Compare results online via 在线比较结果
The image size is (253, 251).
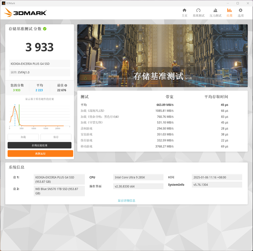pyautogui.click(x=40, y=145)
